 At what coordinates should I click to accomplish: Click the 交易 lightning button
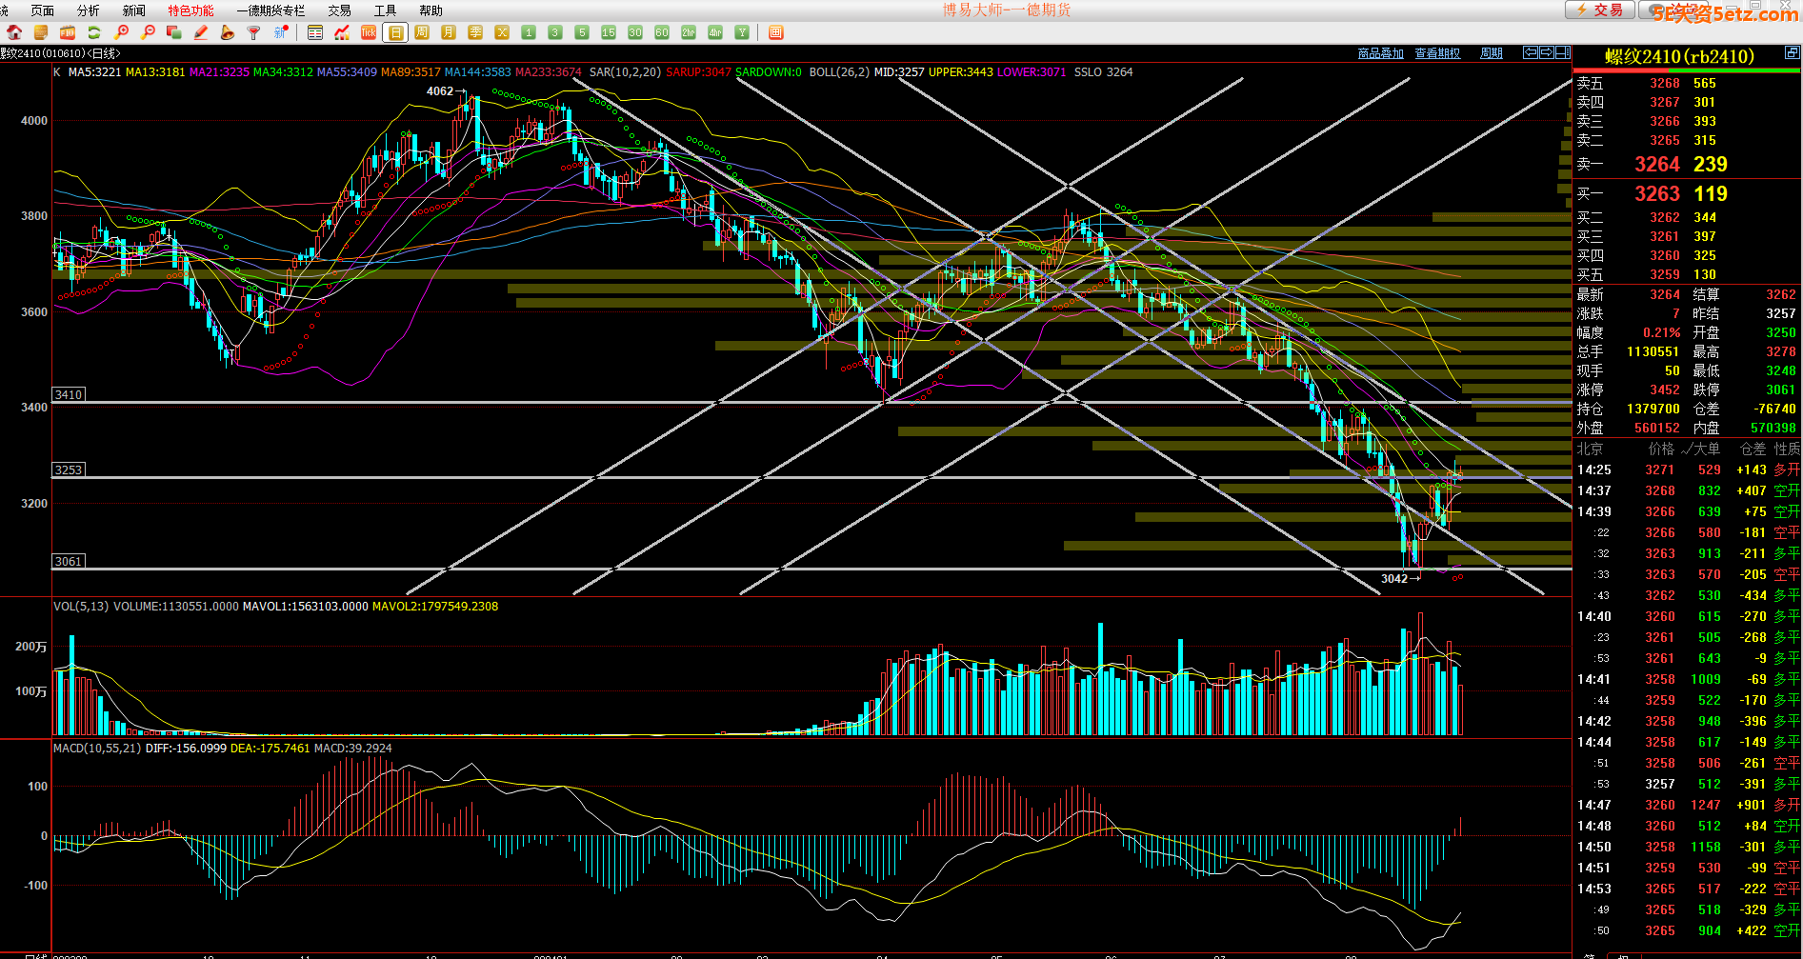pyautogui.click(x=1599, y=10)
